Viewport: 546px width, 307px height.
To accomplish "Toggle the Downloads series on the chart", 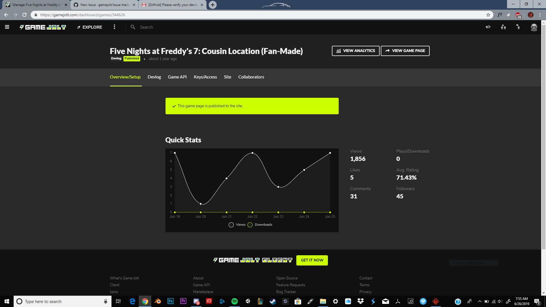I will pyautogui.click(x=250, y=225).
